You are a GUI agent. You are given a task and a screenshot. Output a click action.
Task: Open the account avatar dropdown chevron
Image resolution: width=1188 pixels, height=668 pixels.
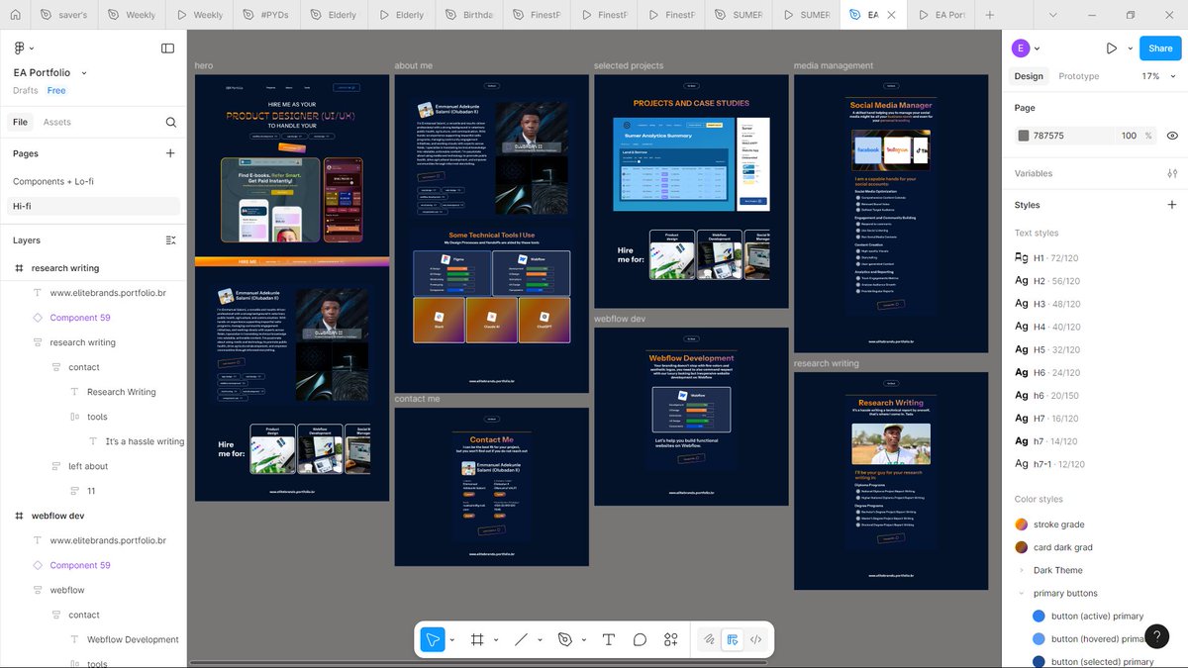pos(1036,48)
